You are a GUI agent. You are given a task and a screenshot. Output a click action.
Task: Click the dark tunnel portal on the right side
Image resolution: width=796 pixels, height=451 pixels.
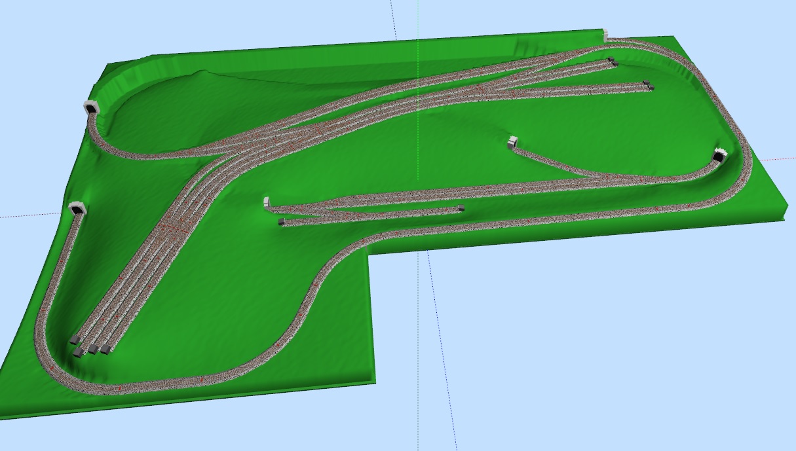[719, 156]
